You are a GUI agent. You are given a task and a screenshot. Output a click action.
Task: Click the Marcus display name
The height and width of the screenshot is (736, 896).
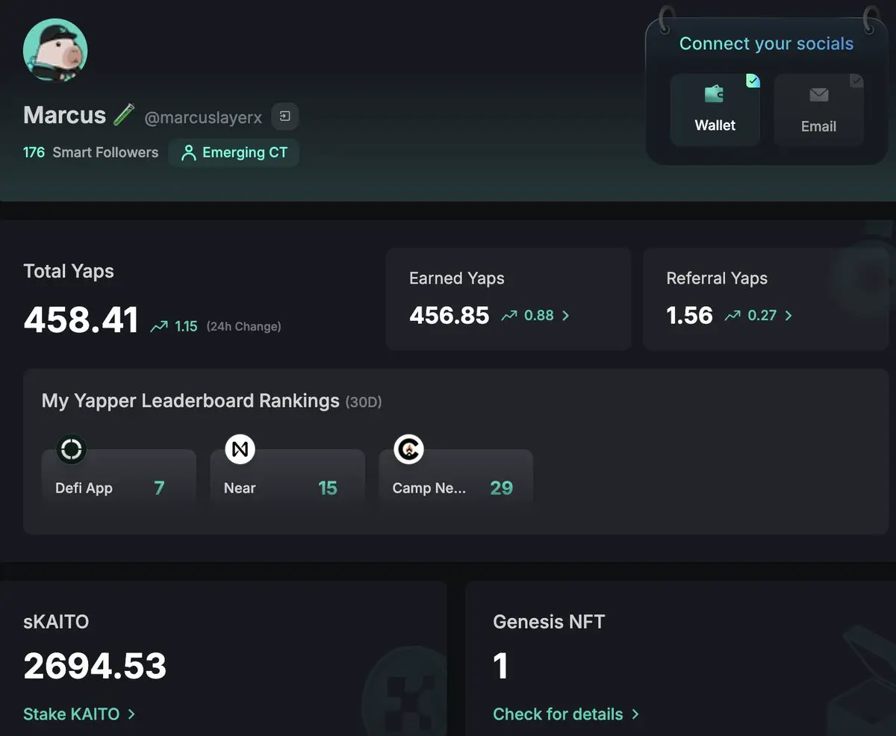[x=64, y=115]
